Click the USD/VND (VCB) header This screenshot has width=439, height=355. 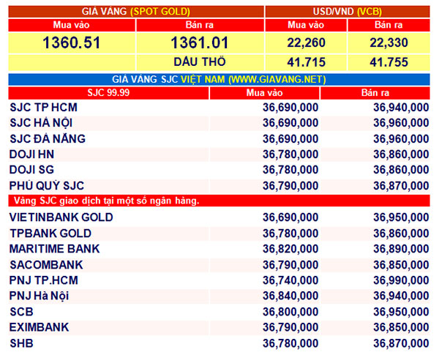click(x=347, y=12)
